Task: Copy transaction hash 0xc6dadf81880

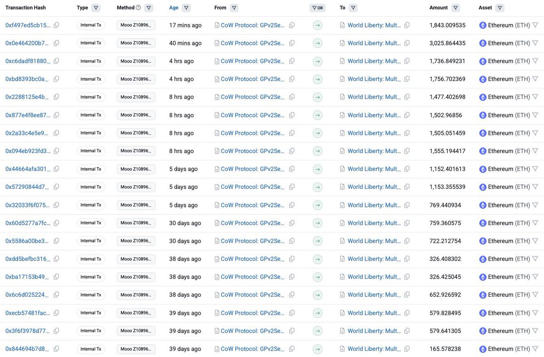Action: tap(56, 61)
